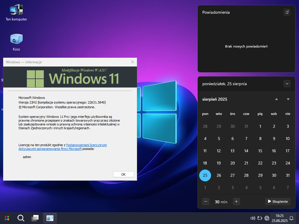The height and width of the screenshot is (224, 299).
Task: Click the volume speaker tray icon
Action: click(253, 218)
